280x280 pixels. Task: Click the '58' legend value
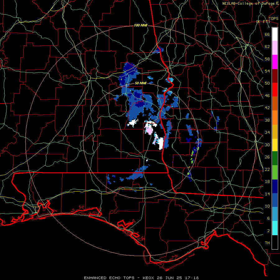point(267,59)
